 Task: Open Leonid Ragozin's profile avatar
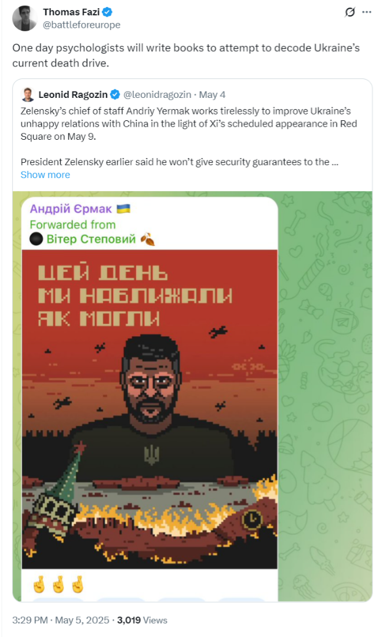[27, 94]
